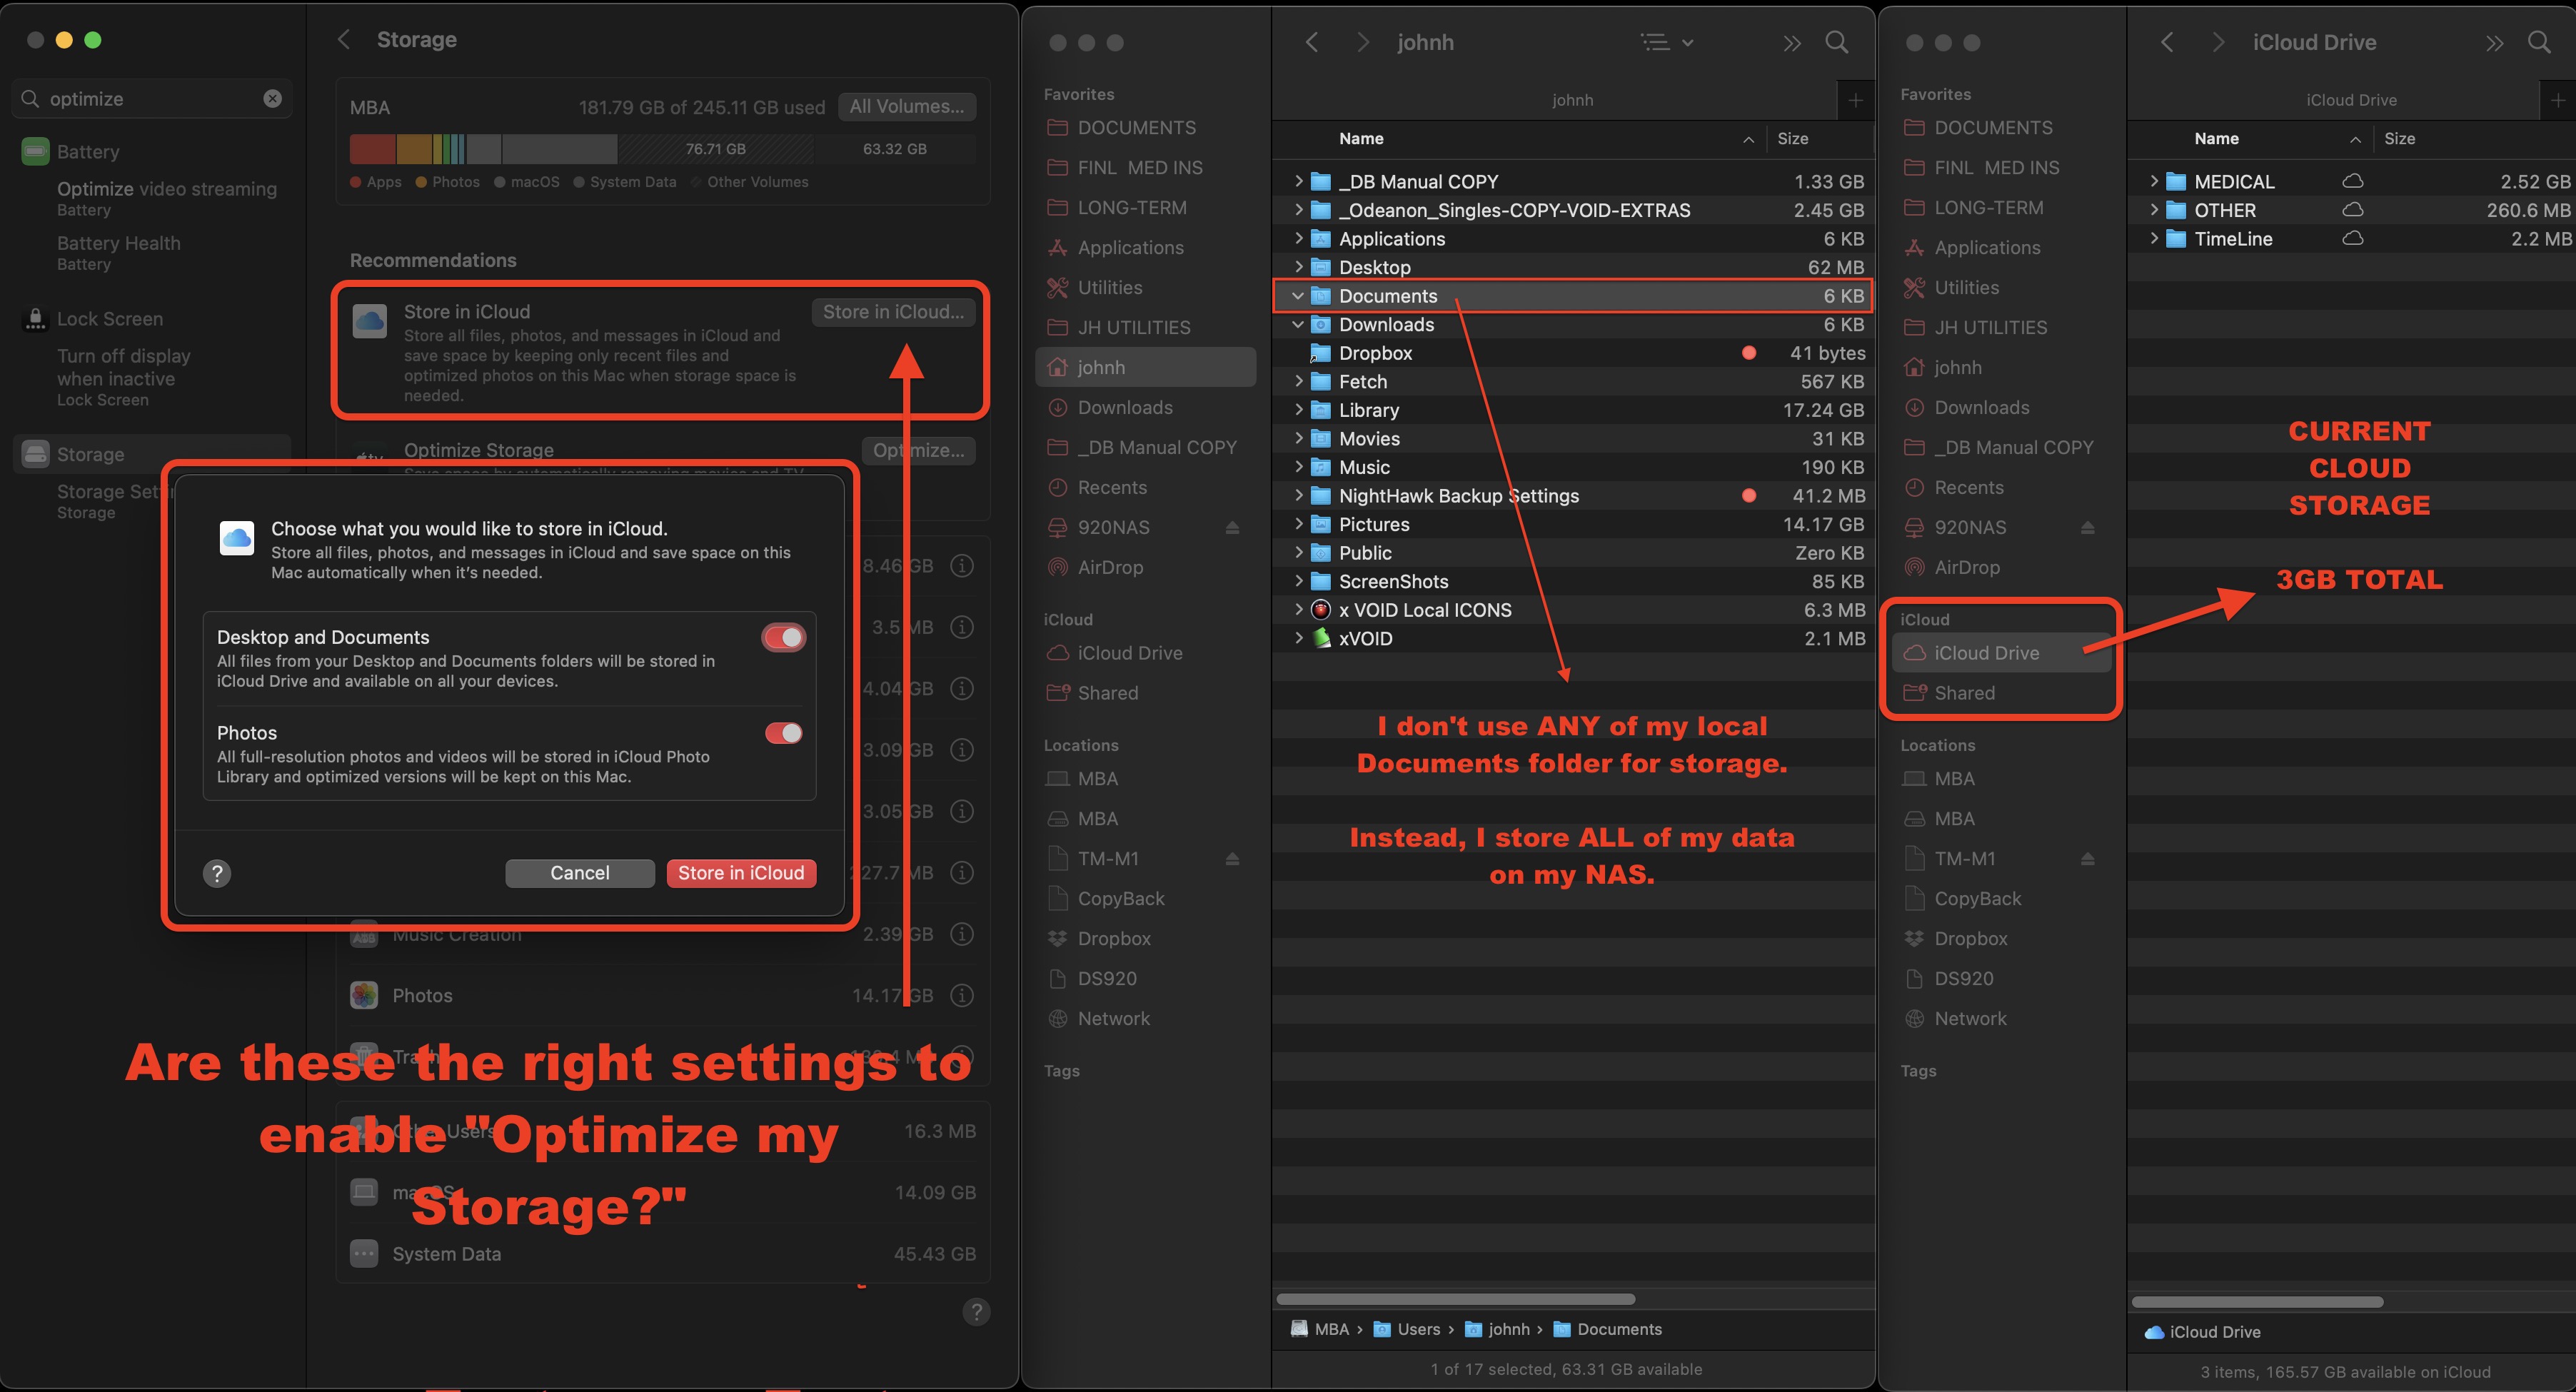Viewport: 2576px width, 1392px height.
Task: Select Storage in settings sidebar
Action: point(90,454)
